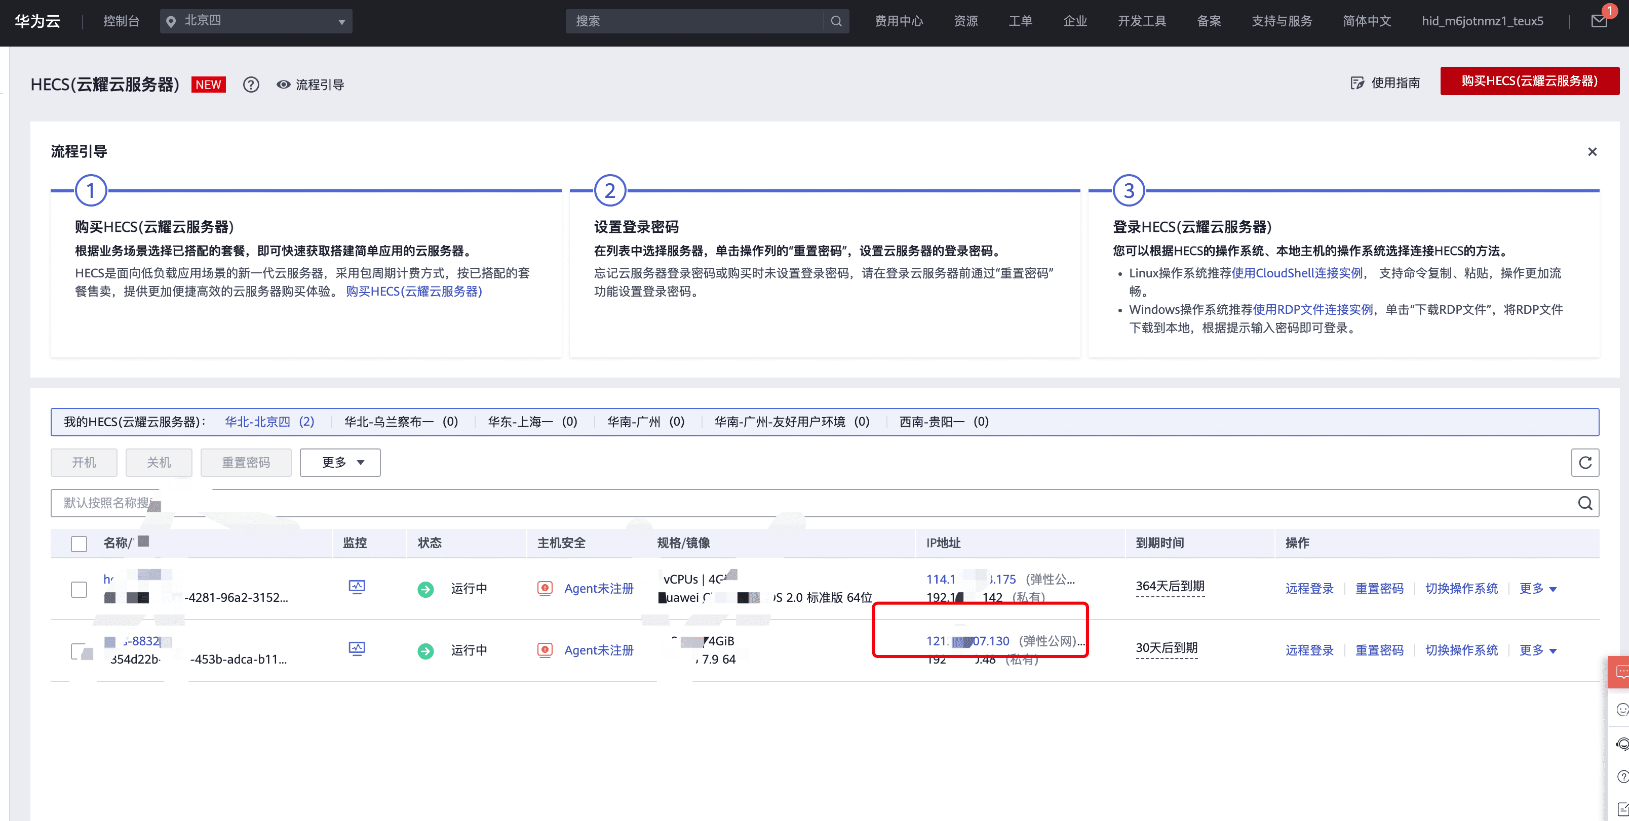Expand the 北京四 region dropdown
1629x821 pixels.
(x=256, y=21)
